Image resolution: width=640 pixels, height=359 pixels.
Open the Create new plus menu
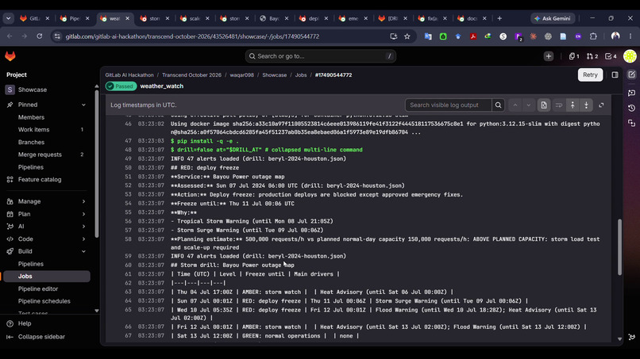548,56
